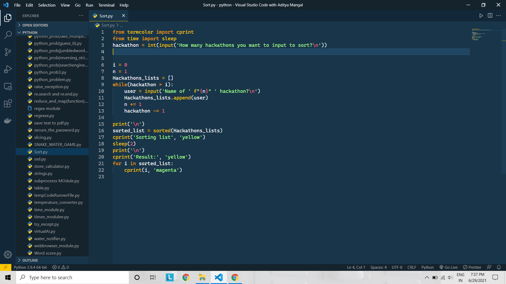Open the Extensions view
506x284 pixels.
click(8, 103)
